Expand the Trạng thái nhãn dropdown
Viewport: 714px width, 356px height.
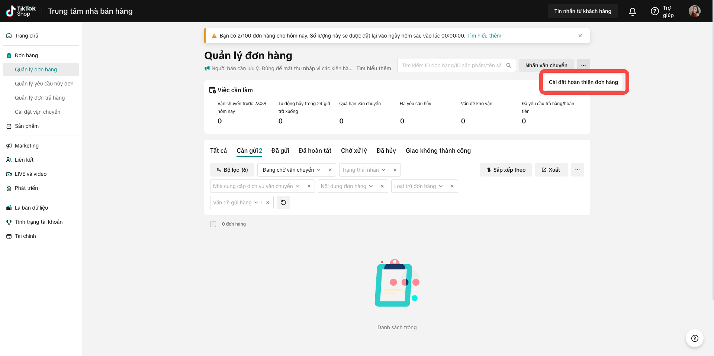click(x=383, y=170)
